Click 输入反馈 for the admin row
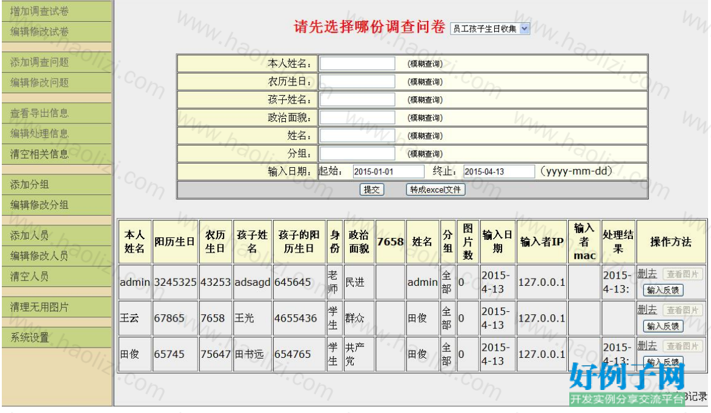Screen dimensions: 711x413 (x=663, y=290)
